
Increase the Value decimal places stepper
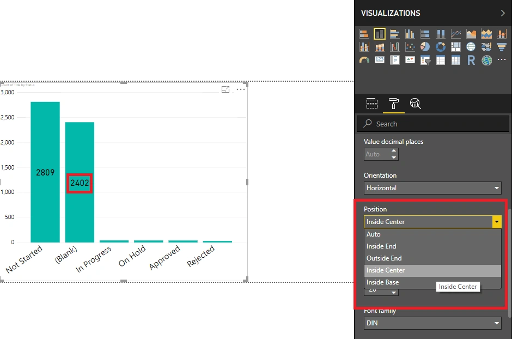point(394,151)
